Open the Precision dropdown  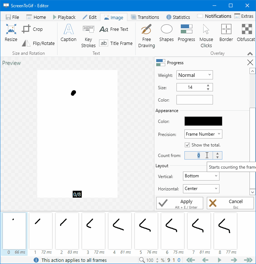coord(203,134)
